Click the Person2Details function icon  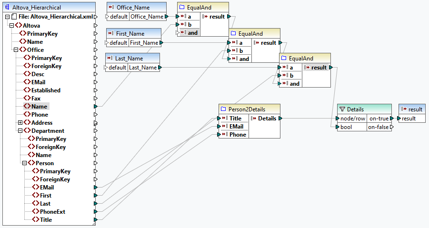point(223,109)
